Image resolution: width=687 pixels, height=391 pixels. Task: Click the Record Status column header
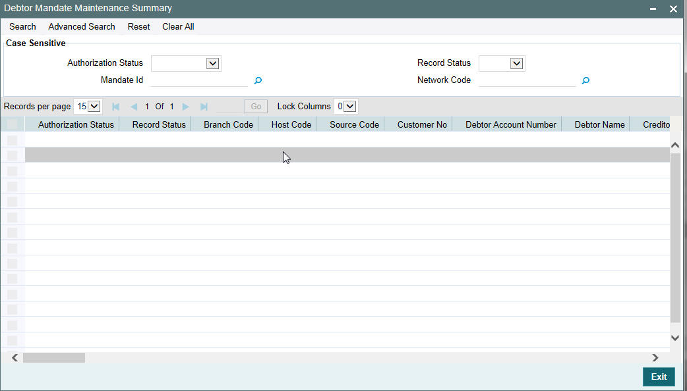point(159,124)
